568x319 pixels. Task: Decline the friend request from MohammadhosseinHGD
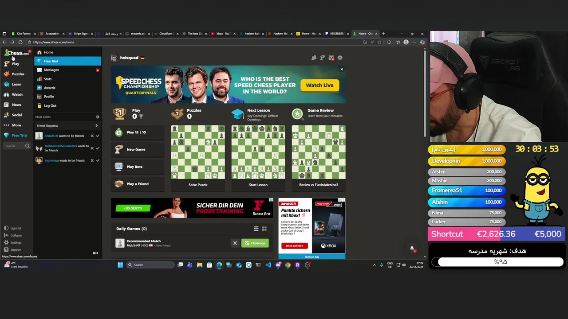92,148
